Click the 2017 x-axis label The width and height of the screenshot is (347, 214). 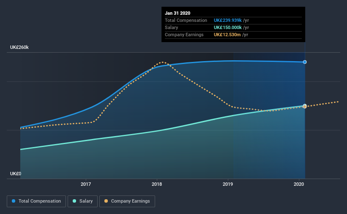pos(86,184)
